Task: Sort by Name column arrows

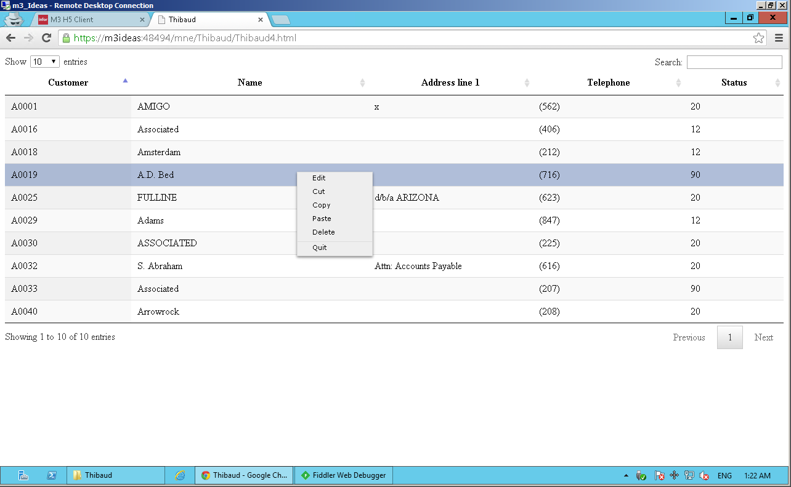Action: [362, 83]
